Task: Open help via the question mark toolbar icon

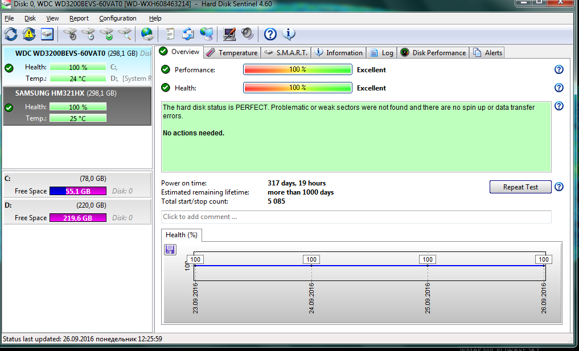Action: pyautogui.click(x=270, y=34)
